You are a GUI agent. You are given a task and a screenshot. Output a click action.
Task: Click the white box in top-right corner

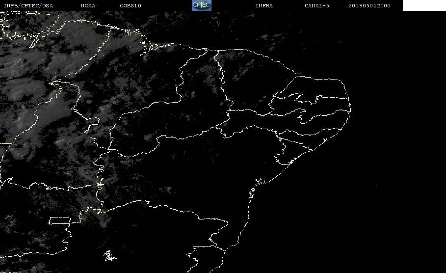point(424,5)
